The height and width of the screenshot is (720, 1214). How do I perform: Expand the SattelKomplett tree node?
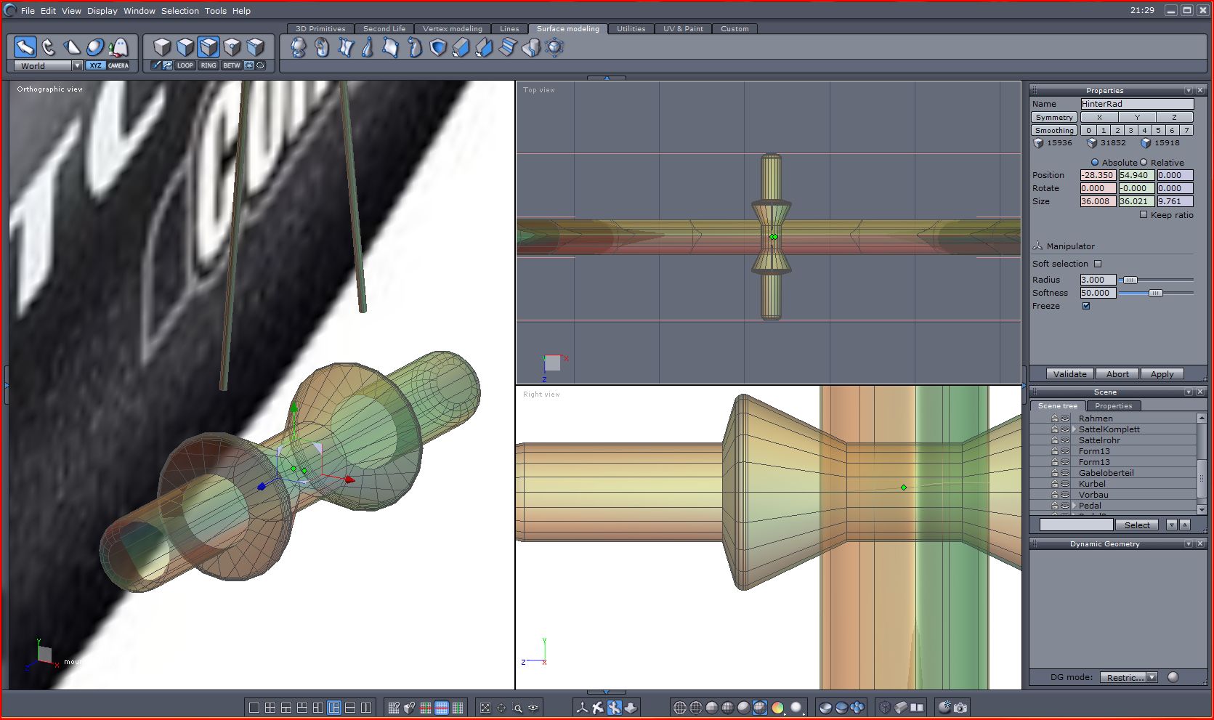(1075, 429)
